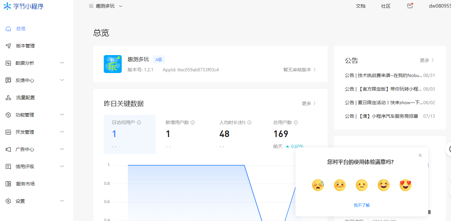The width and height of the screenshot is (451, 221).
Task: Click info icon next to 总用户数
Action: click(296, 122)
